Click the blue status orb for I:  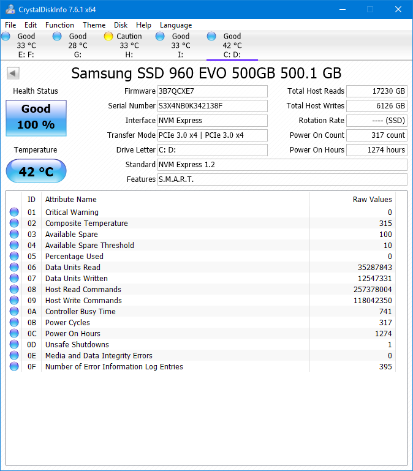click(x=160, y=36)
